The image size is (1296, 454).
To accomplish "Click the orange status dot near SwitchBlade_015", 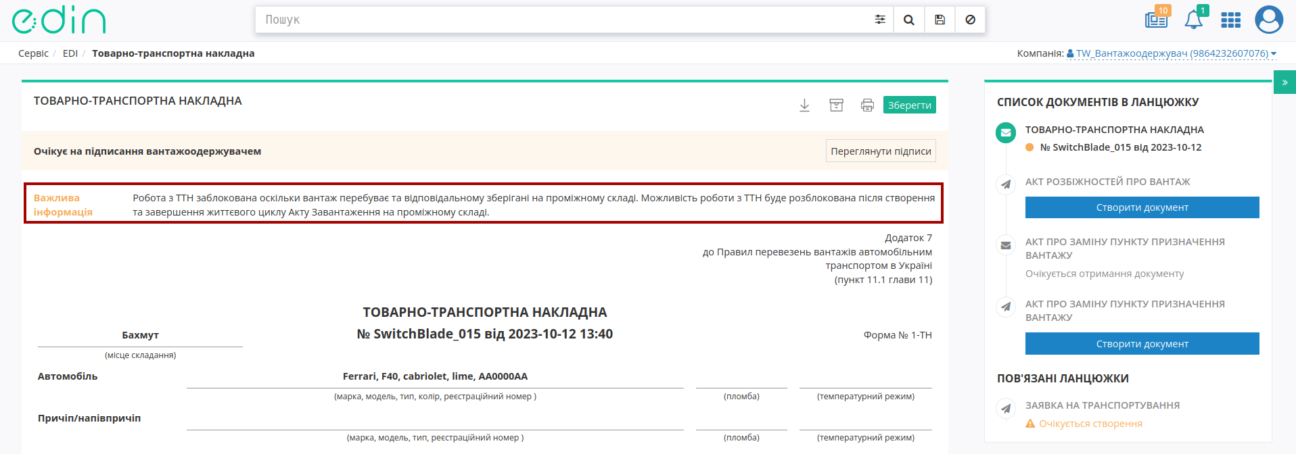I will coord(1029,147).
